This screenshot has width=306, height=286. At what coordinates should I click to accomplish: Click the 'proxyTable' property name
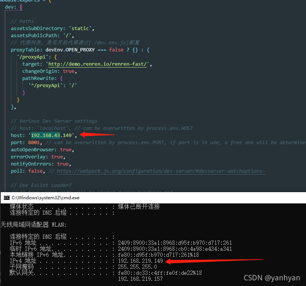(25, 50)
